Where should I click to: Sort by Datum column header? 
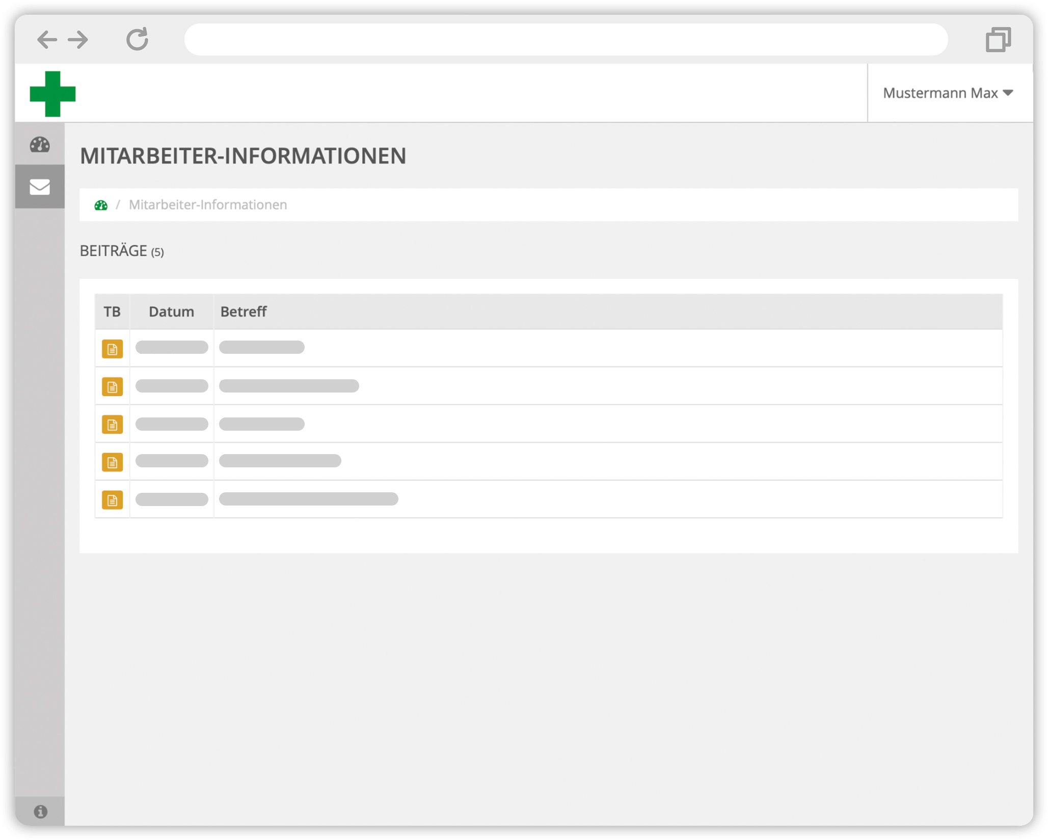tap(171, 312)
